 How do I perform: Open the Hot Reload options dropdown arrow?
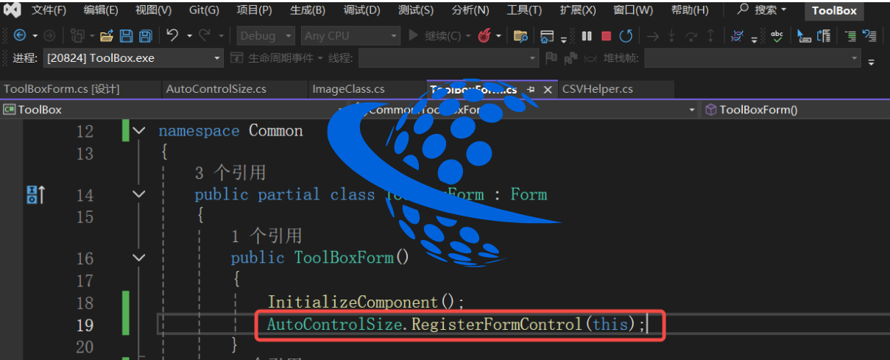pyautogui.click(x=498, y=36)
